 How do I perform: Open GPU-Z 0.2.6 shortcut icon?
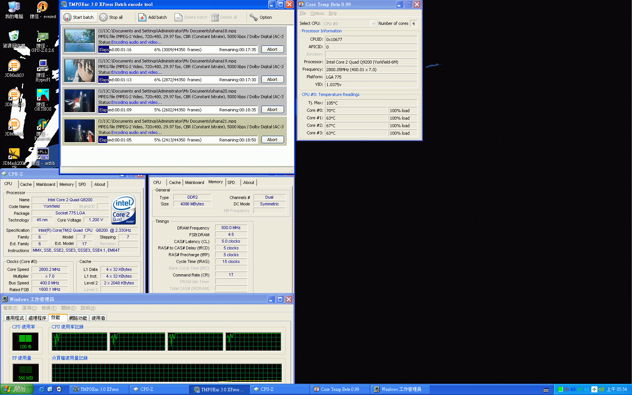pyautogui.click(x=43, y=42)
